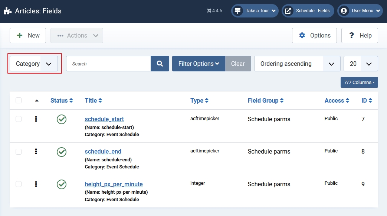
Task: Open the Options settings button
Action: click(x=314, y=35)
